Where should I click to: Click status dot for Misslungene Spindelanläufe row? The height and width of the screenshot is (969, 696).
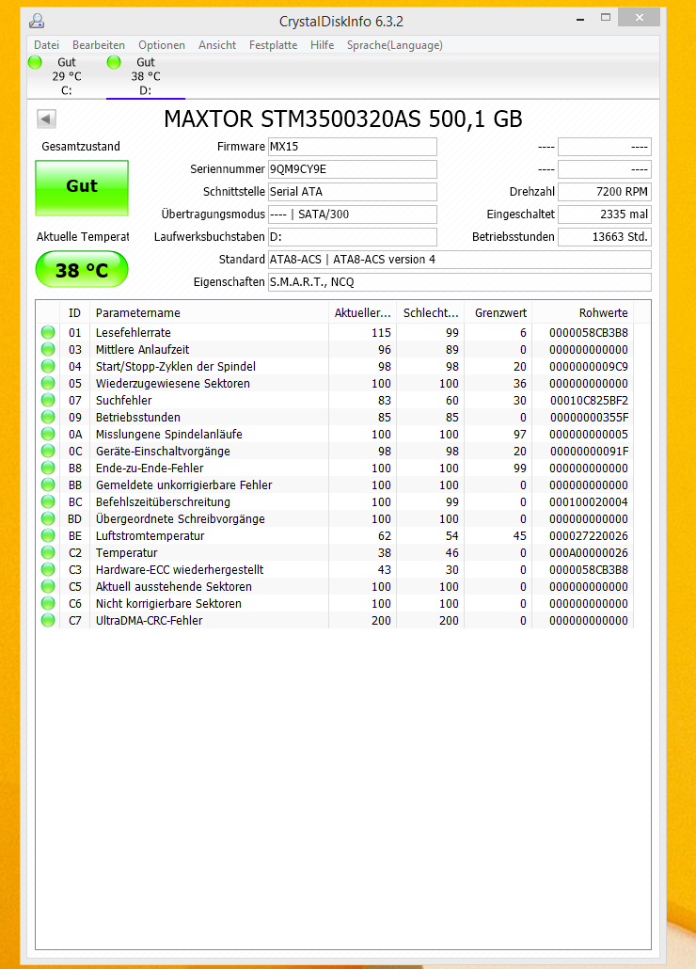click(48, 434)
